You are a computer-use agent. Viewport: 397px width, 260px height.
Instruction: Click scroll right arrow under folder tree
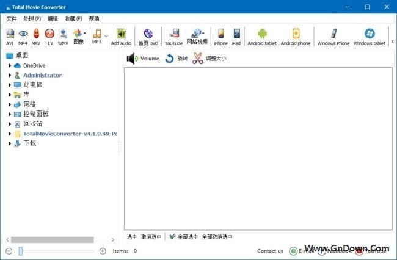click(x=113, y=240)
